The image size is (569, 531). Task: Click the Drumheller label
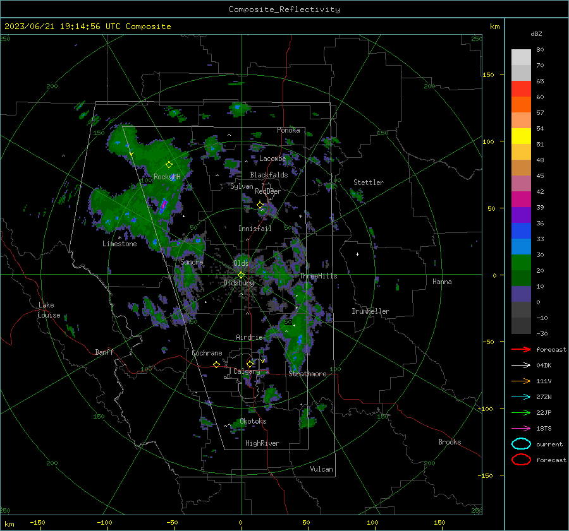(370, 311)
